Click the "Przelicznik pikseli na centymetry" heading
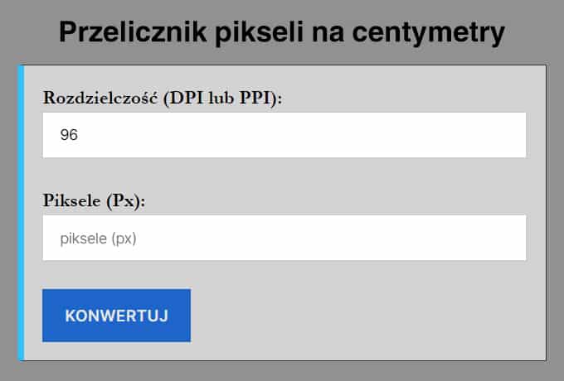Screen dimensions: 564x381 pyautogui.click(x=282, y=32)
